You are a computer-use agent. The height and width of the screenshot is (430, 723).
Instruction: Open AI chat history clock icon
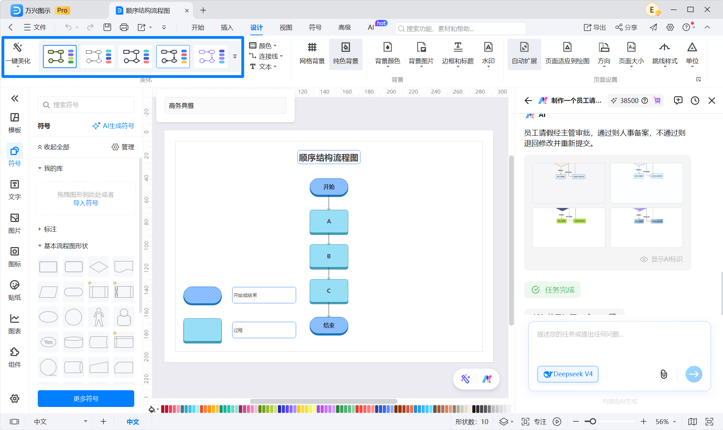point(695,101)
